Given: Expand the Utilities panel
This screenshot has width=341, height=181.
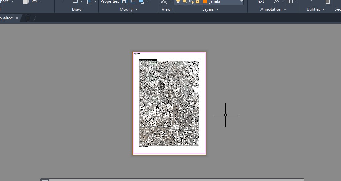Looking at the screenshot, I should coord(316,9).
